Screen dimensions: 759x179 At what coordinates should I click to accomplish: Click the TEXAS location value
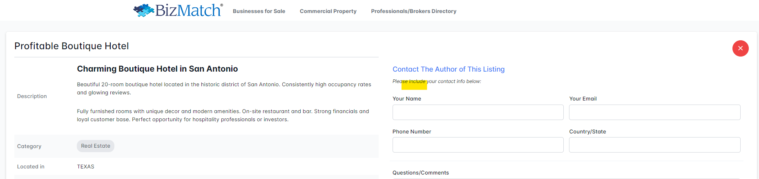click(86, 167)
